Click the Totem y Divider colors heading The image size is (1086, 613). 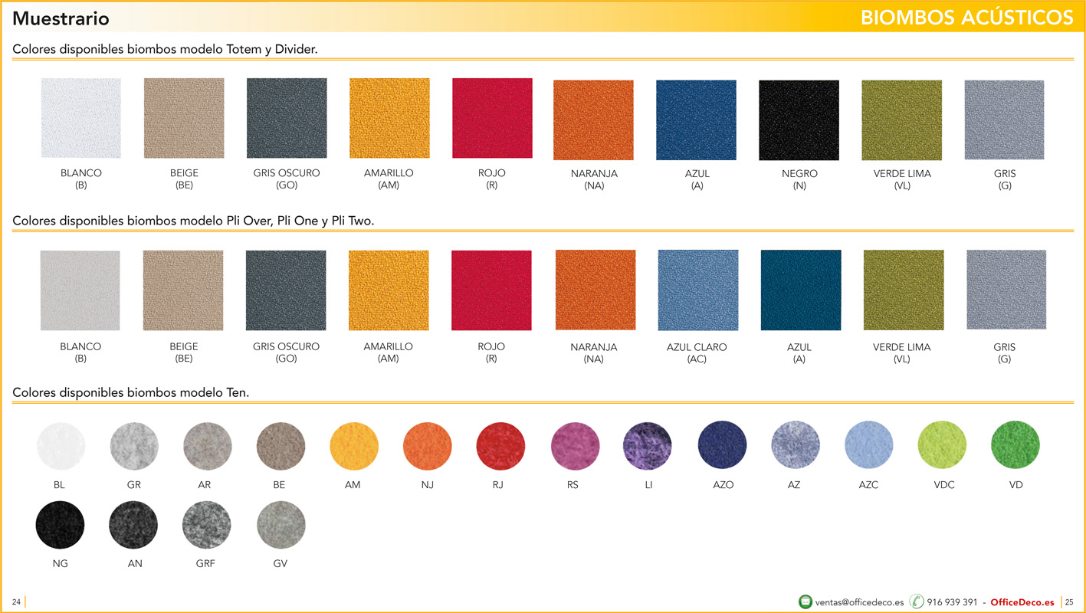pos(165,49)
